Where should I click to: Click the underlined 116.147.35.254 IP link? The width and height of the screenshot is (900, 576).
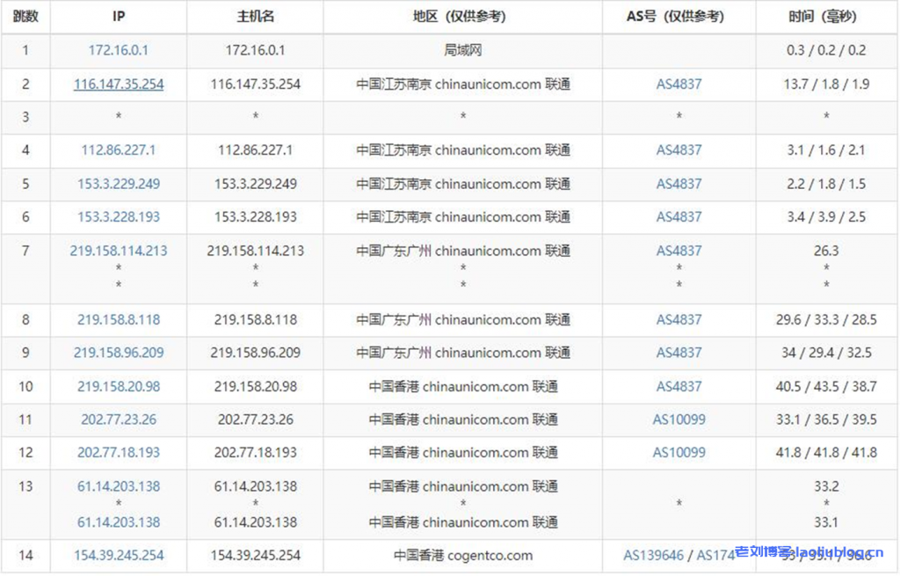(x=118, y=84)
